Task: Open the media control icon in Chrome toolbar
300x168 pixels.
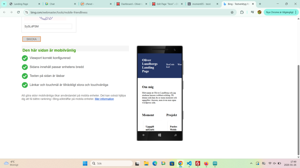Action: 252,12
